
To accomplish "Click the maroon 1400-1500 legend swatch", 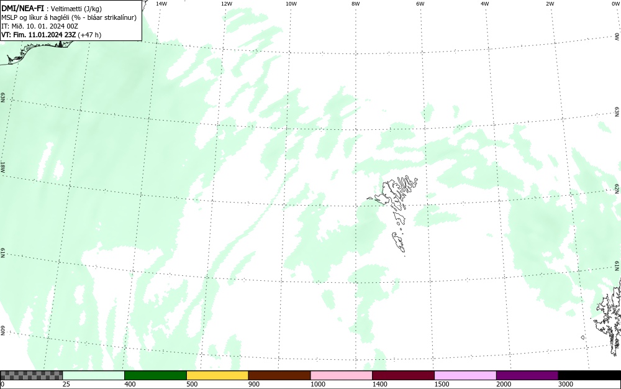I will pos(403,375).
